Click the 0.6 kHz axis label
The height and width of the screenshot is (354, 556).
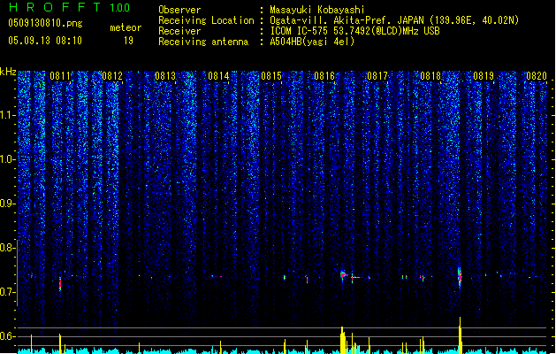coord(7,336)
